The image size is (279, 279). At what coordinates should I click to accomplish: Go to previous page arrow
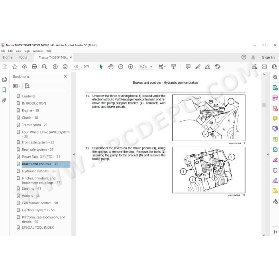pos(55,67)
